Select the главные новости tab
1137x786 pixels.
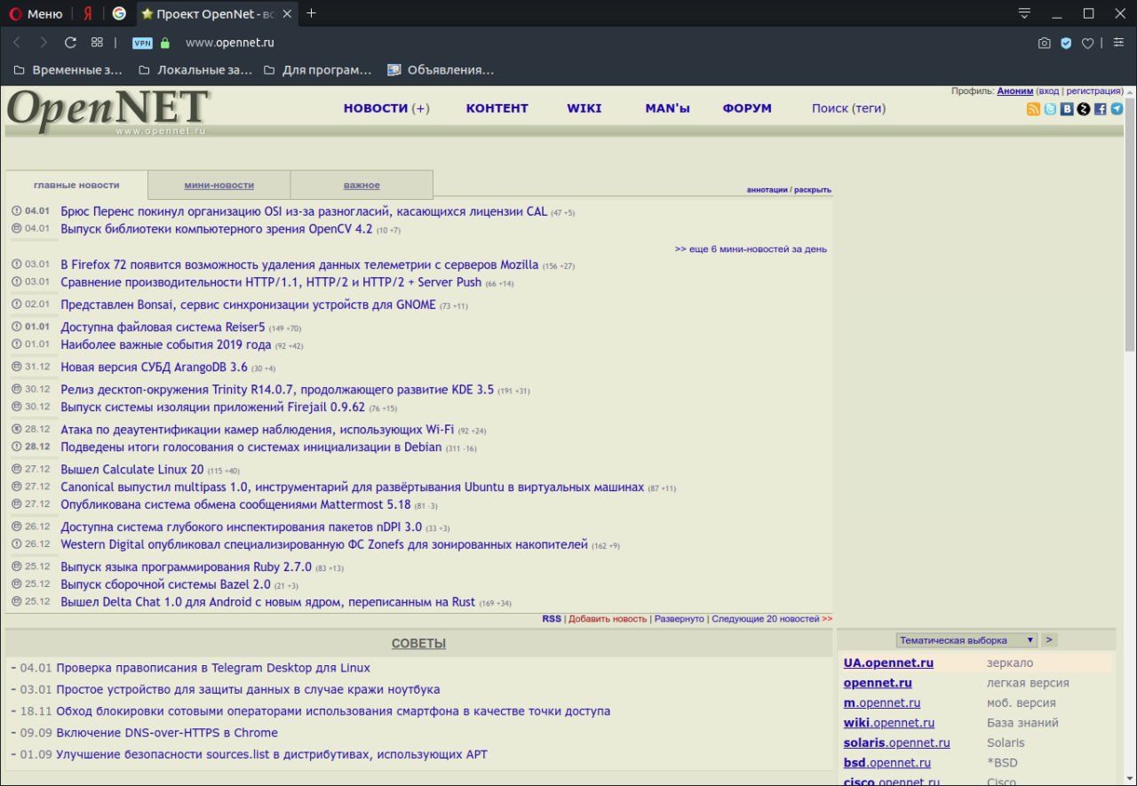coord(76,185)
